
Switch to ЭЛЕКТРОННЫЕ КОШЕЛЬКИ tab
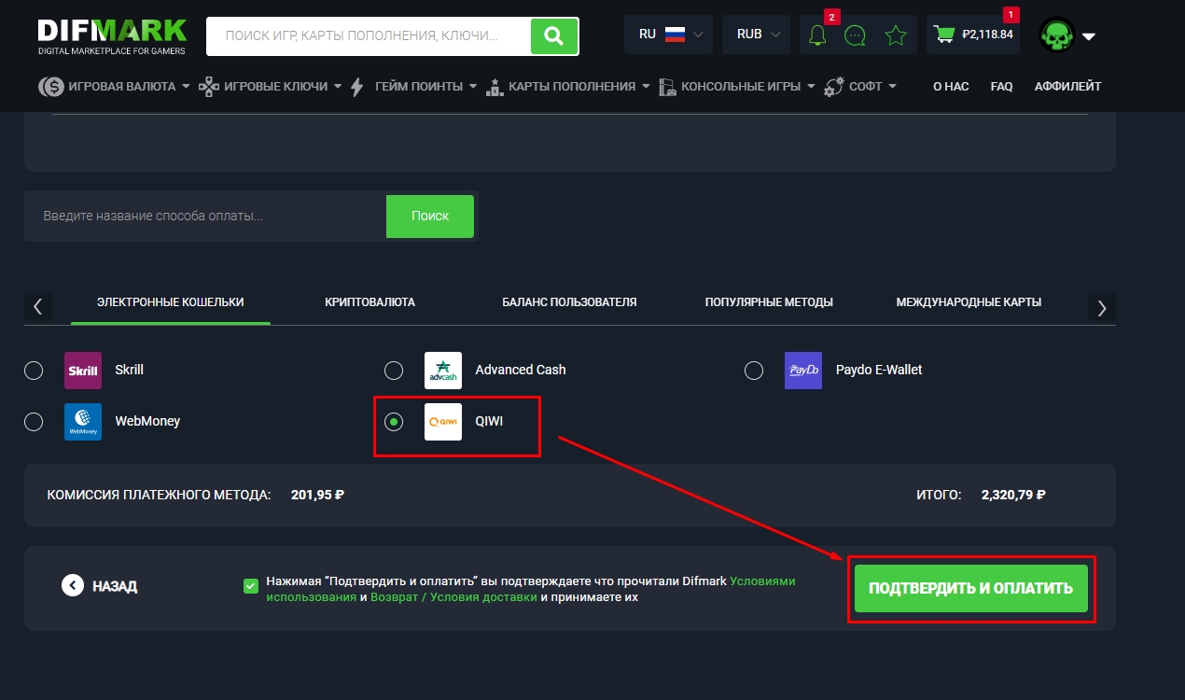pos(171,302)
